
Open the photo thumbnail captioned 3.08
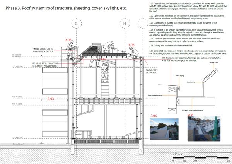point(204,129)
